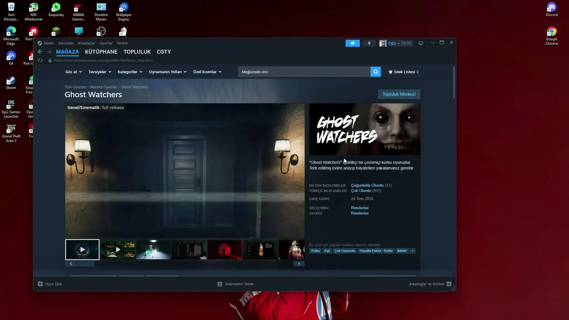Screen dimensions: 569x320
Task: Reload the Steam store page
Action: (40, 60)
